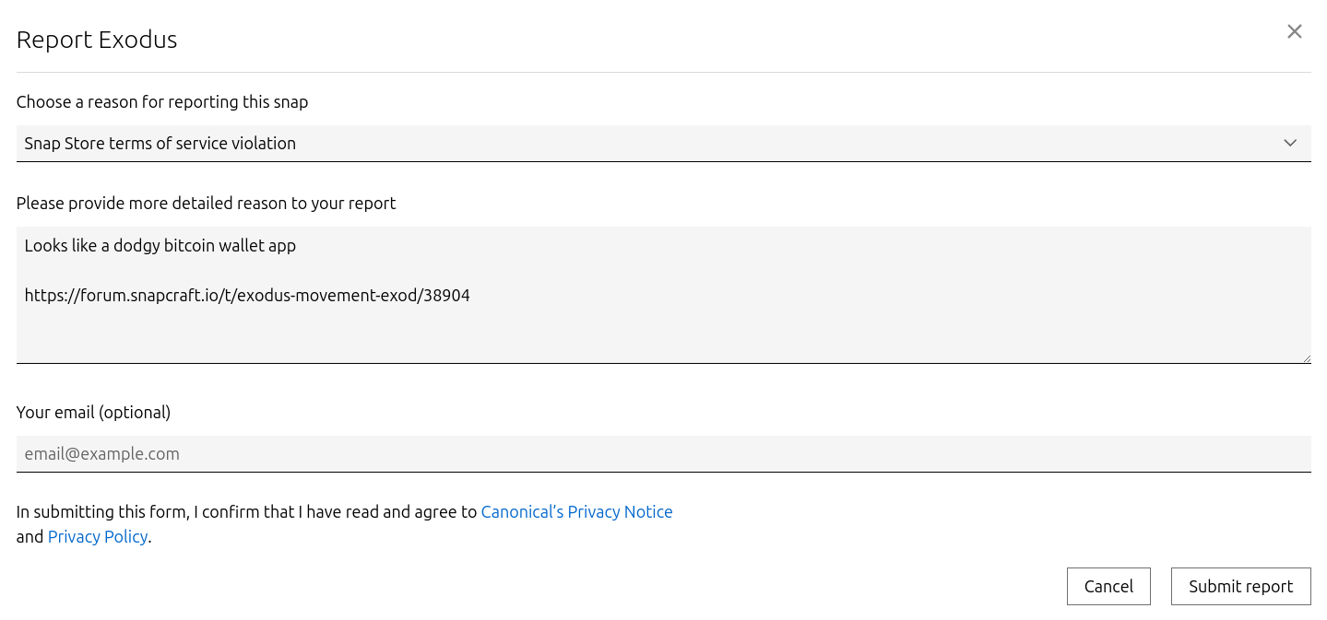Place cursor in the forum.snapcraft.io URL line
This screenshot has height=620, width=1327.
(x=247, y=296)
